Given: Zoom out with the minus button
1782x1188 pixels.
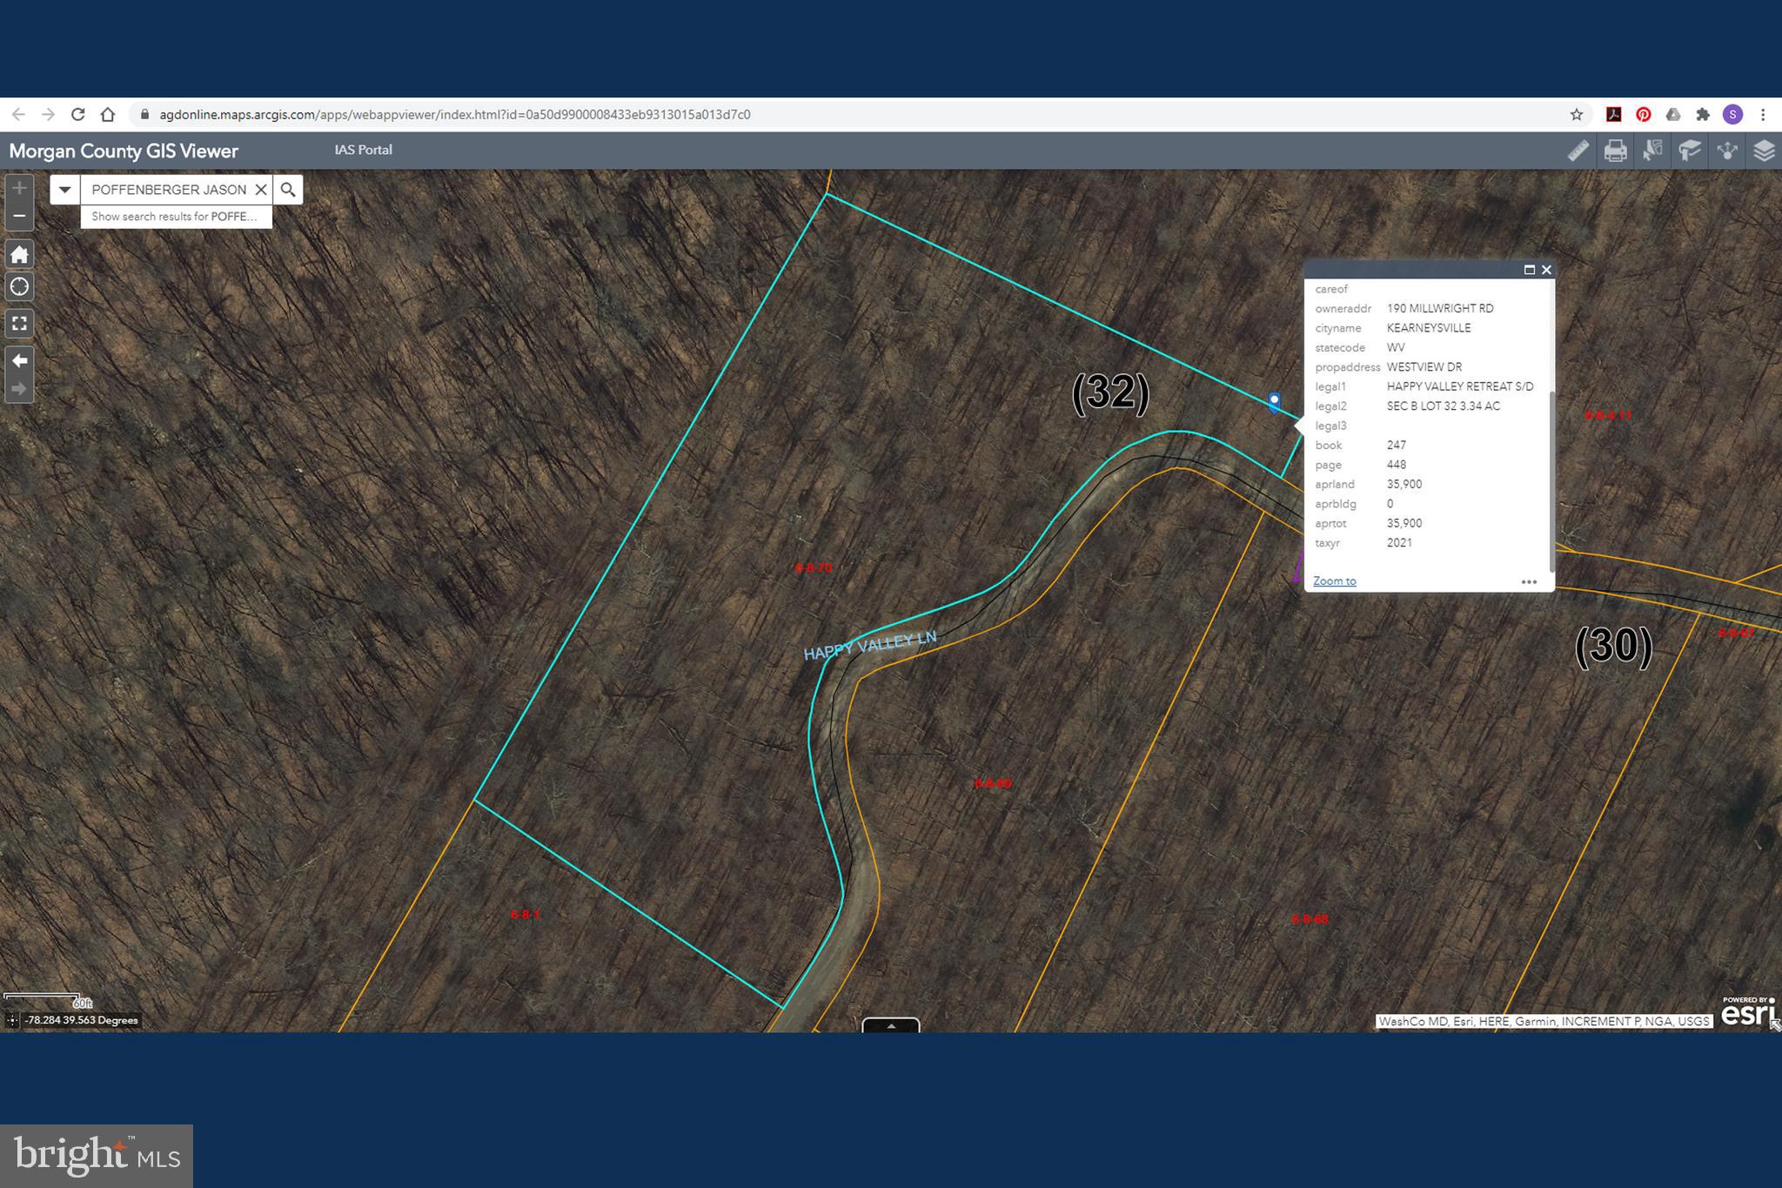Looking at the screenshot, I should (x=19, y=216).
